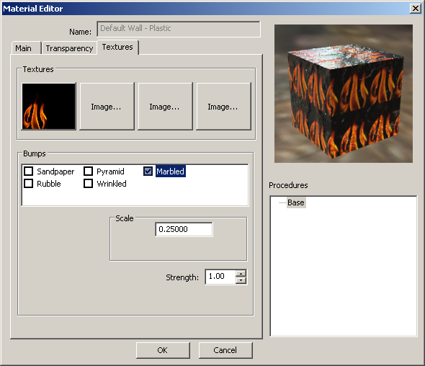This screenshot has height=366, width=425.
Task: Enable the Wrinkled bump checkbox
Action: (88, 184)
